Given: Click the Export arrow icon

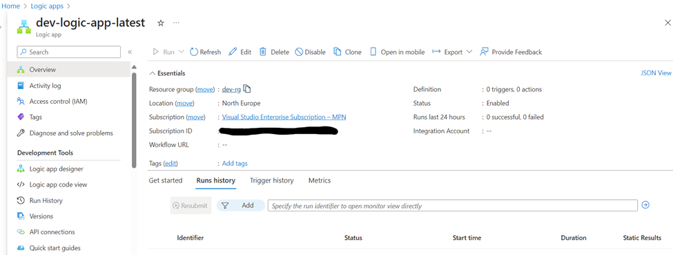Looking at the screenshot, I should pyautogui.click(x=436, y=52).
